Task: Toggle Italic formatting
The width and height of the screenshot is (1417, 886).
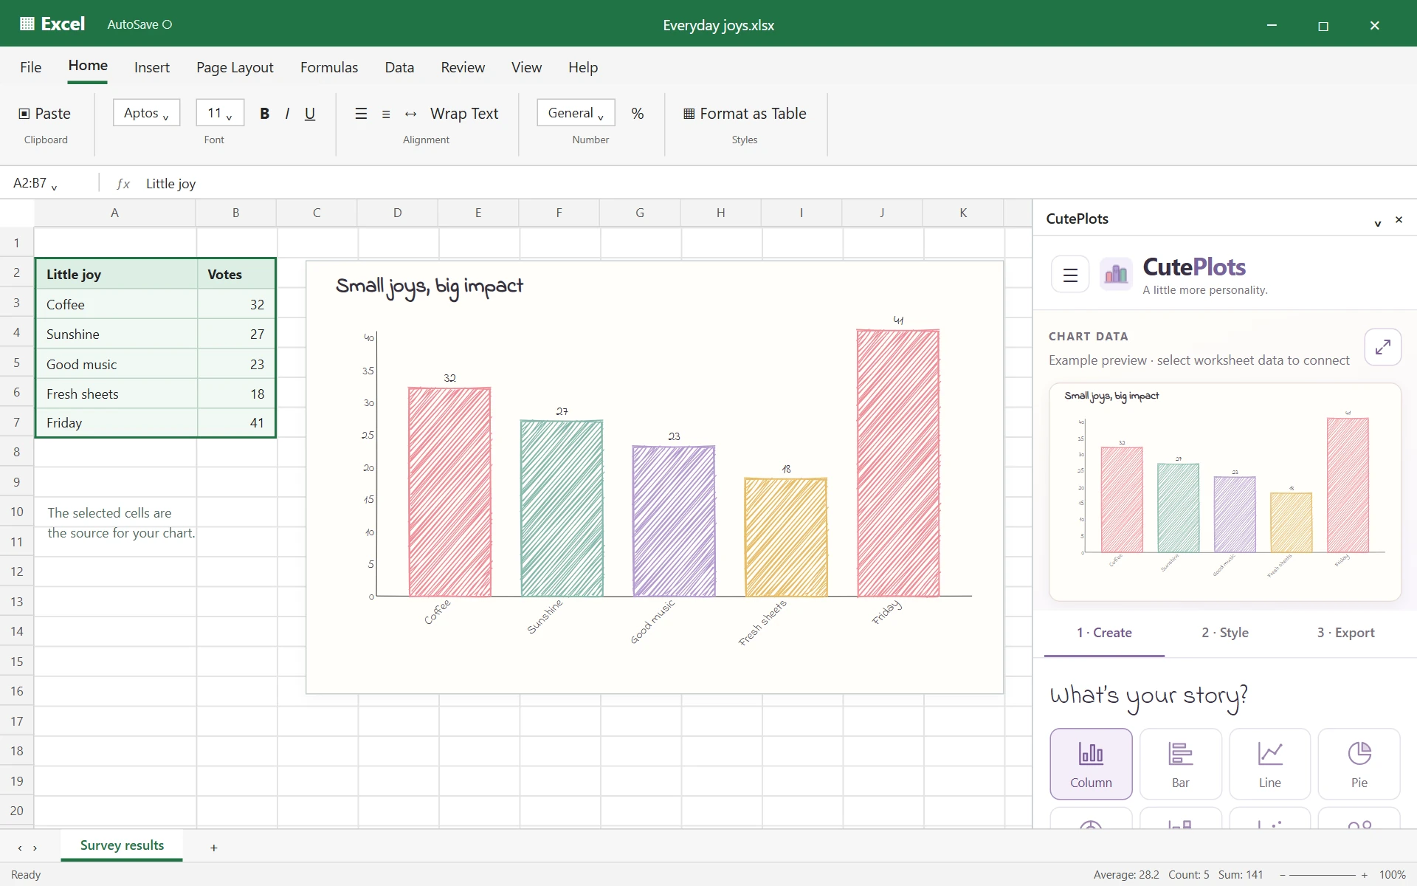Action: click(287, 113)
